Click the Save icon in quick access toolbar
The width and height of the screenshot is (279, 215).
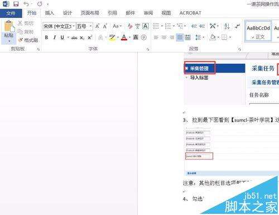click(16, 4)
